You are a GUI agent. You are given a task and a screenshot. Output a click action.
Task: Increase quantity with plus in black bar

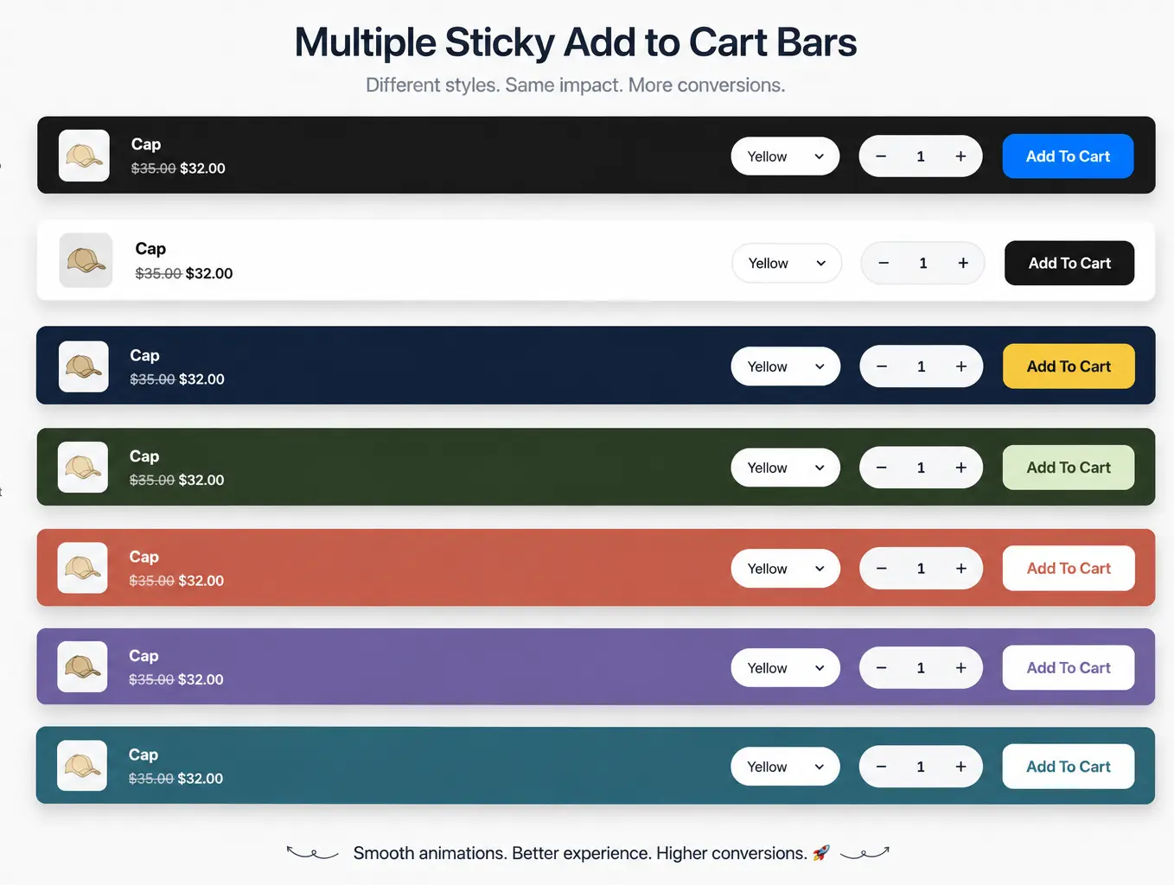pyautogui.click(x=960, y=156)
